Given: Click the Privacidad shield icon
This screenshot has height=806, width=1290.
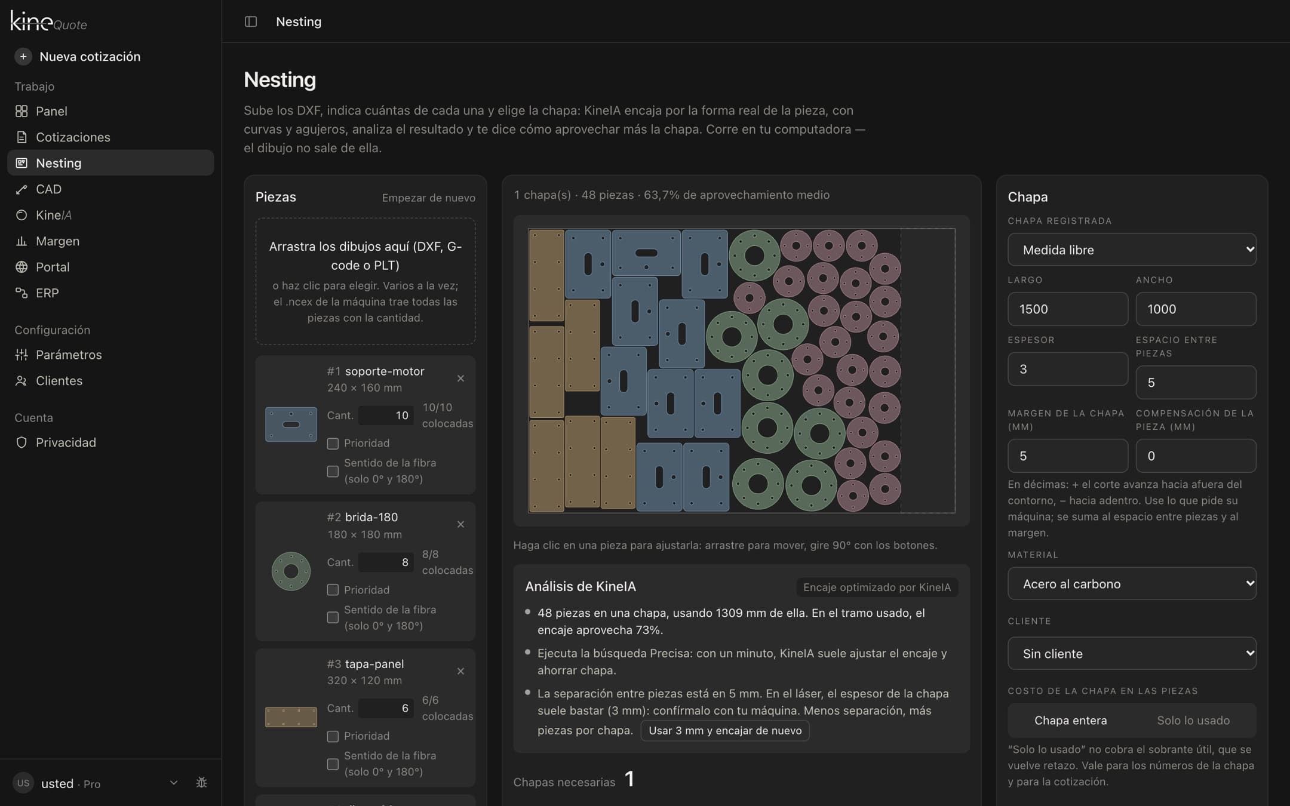Looking at the screenshot, I should (x=21, y=442).
